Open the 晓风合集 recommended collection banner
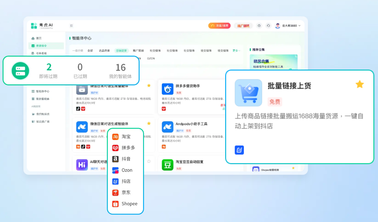This screenshot has height=222, width=378. (x=273, y=63)
